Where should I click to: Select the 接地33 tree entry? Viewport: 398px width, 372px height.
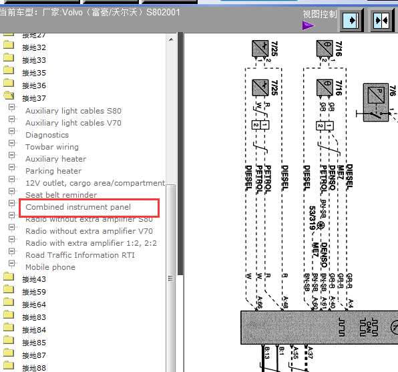34,60
